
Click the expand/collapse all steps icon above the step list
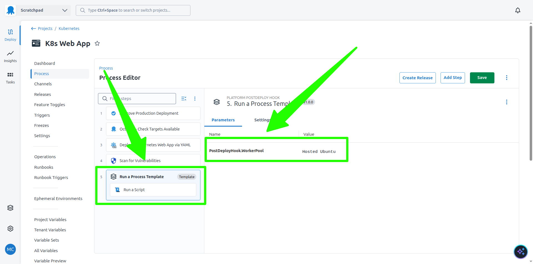pos(184,98)
